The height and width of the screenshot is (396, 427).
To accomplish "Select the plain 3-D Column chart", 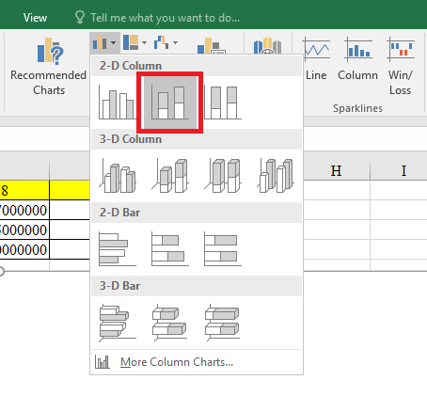I will pos(276,176).
